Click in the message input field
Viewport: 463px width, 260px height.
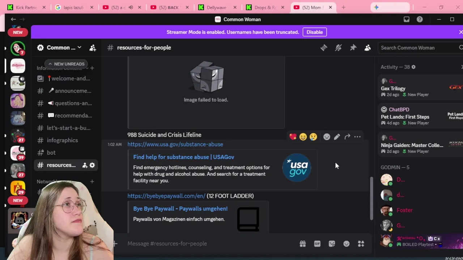click(x=210, y=244)
